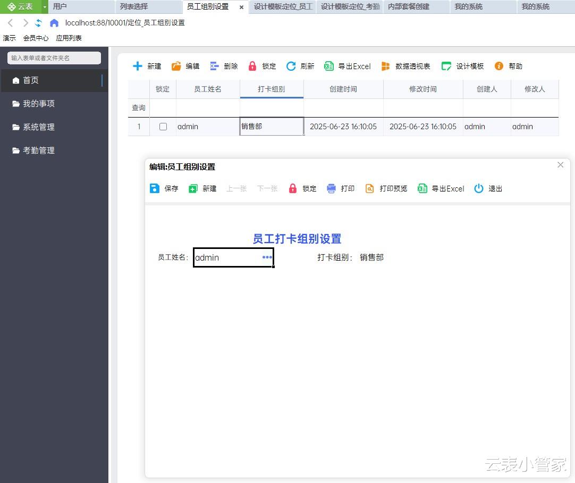Click admin cell under 修改人 column

pyautogui.click(x=535, y=127)
